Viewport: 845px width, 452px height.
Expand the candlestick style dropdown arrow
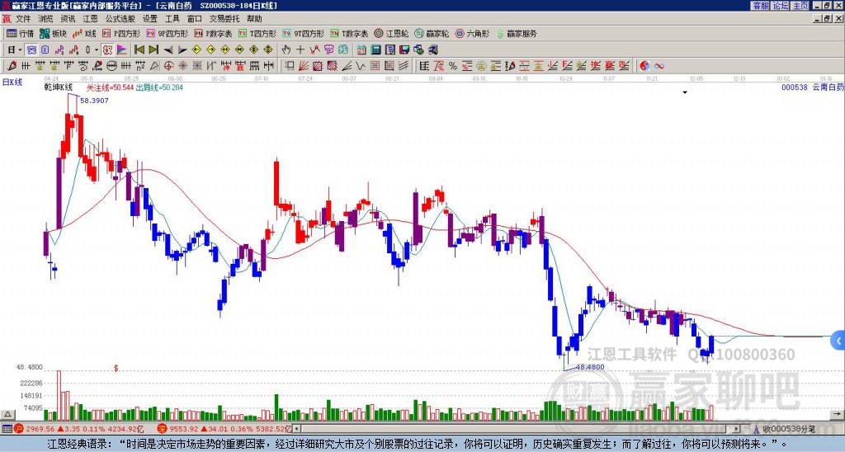[x=97, y=50]
